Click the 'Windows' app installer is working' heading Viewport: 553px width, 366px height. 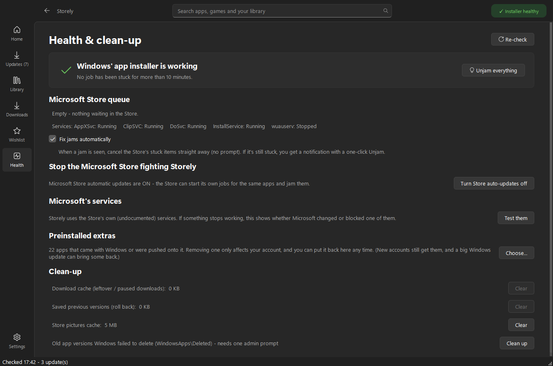point(137,66)
